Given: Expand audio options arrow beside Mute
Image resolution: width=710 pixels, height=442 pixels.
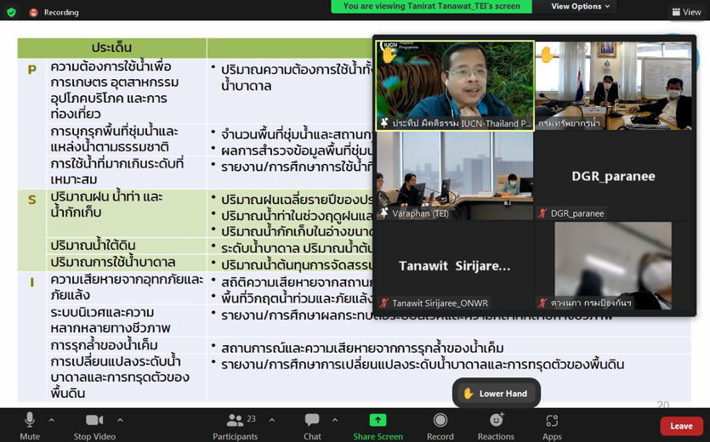Looking at the screenshot, I should click(x=52, y=420).
